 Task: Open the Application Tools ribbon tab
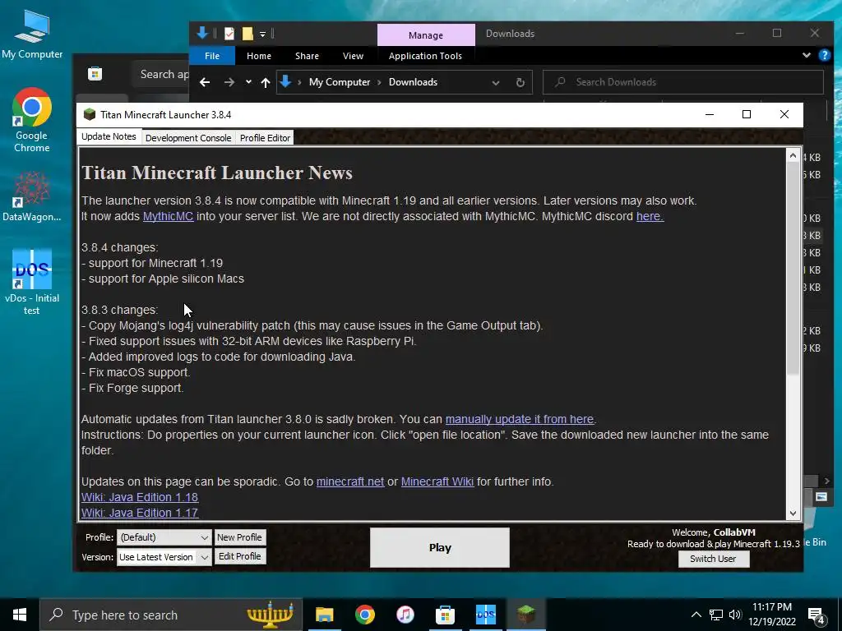coord(425,56)
